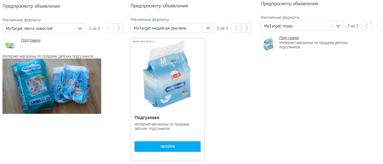Expand chevron of лента новостей combo box
Viewport: 383px width, 164px height.
point(80,28)
